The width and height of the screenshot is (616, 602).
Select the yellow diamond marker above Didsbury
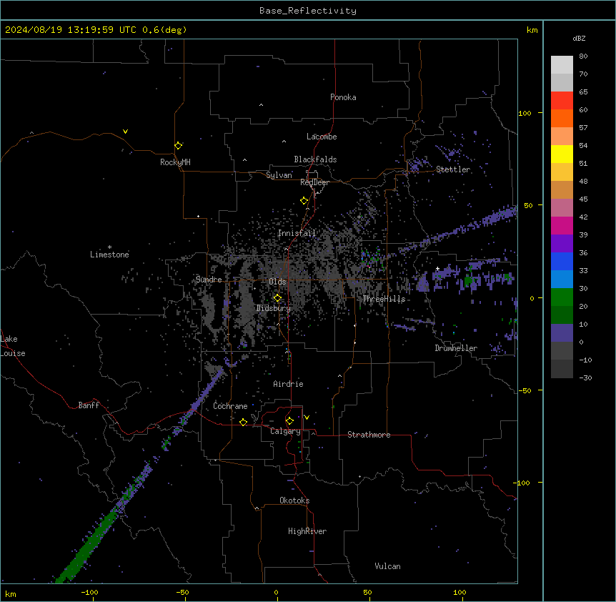[277, 298]
